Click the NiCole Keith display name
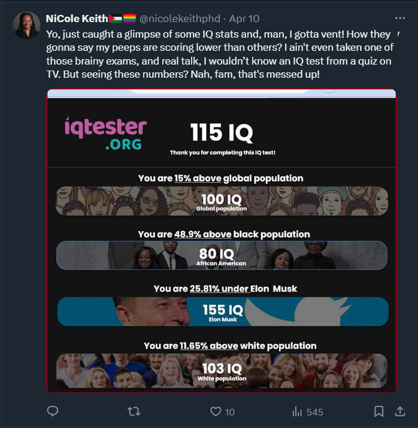The height and width of the screenshot is (428, 418). 76,19
